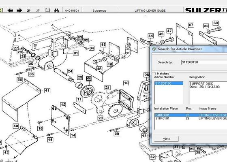The width and height of the screenshot is (227, 162).
Task: Select part label 07 in diagram
Action: click(191, 25)
